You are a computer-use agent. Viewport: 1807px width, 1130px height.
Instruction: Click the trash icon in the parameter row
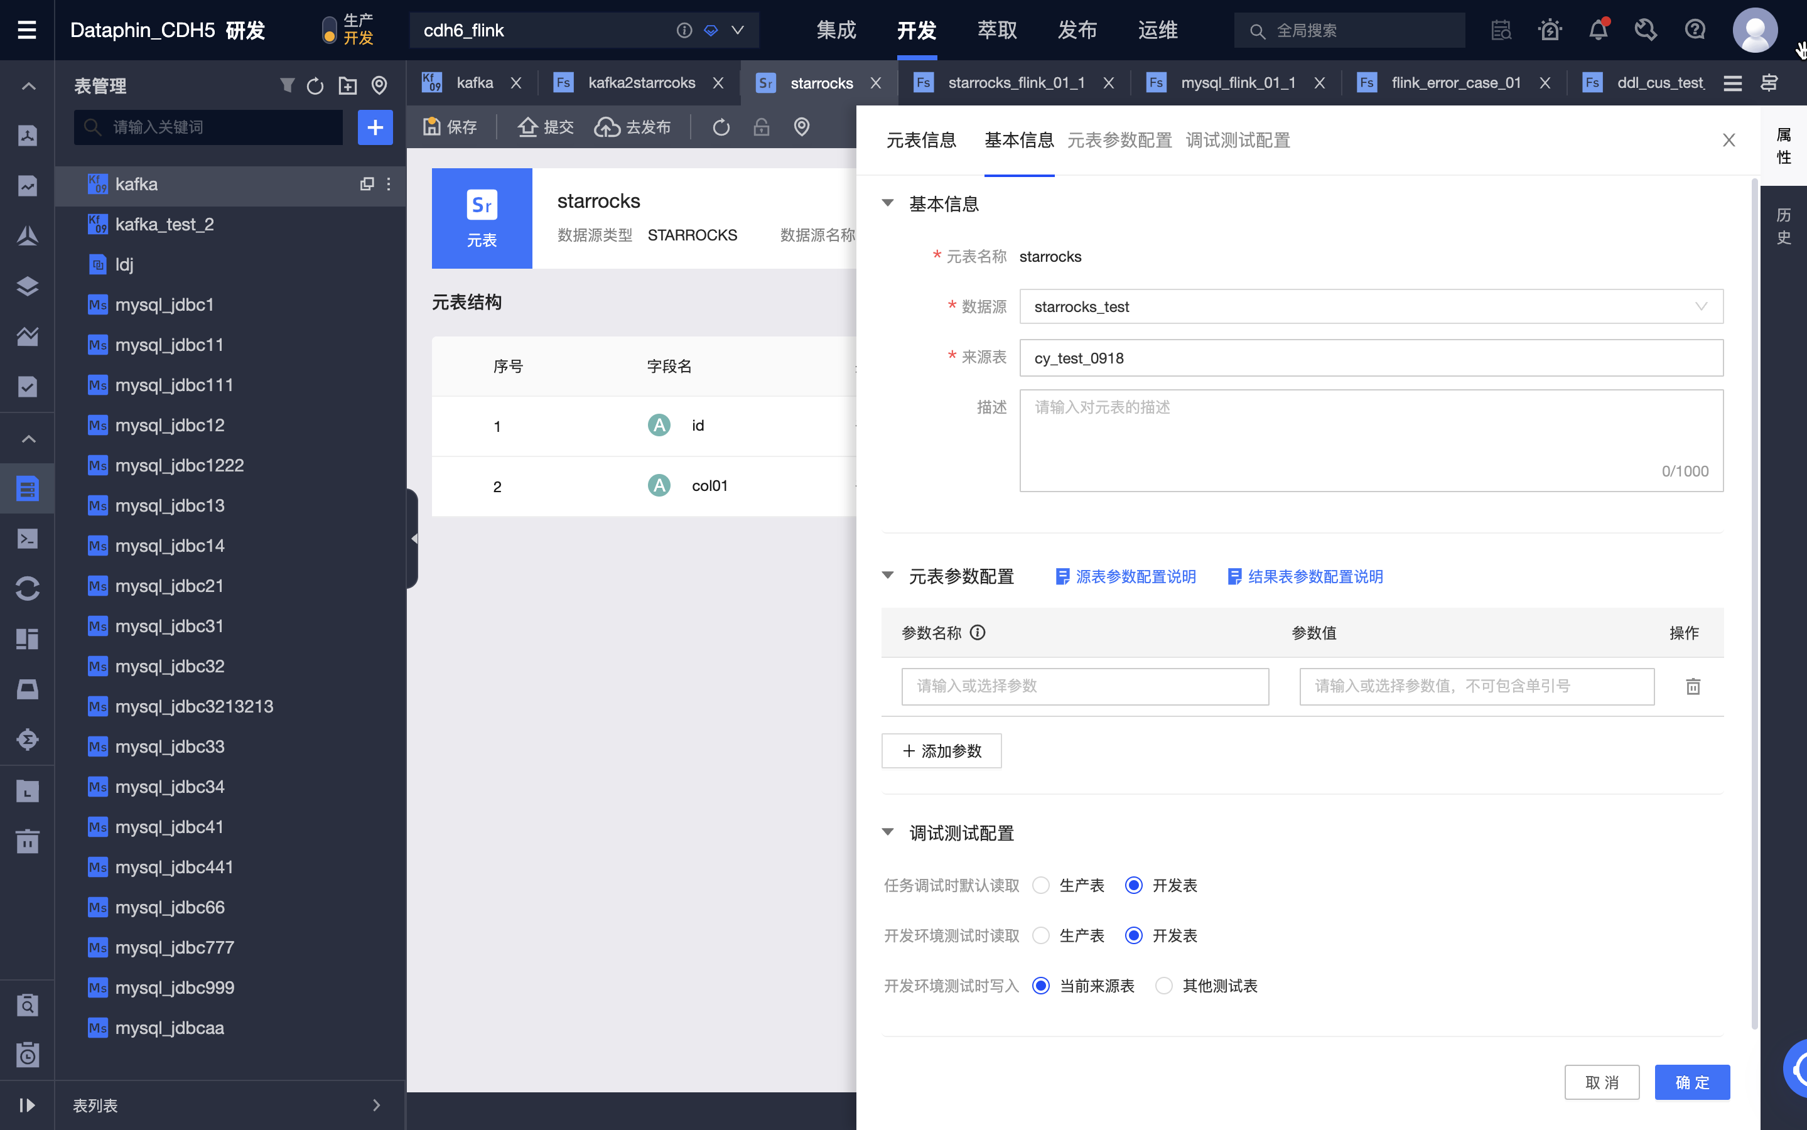click(x=1693, y=686)
